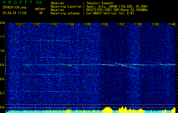The image size is (178, 113).
Task: Click the meteor count value 85
Action: [x=41, y=13]
